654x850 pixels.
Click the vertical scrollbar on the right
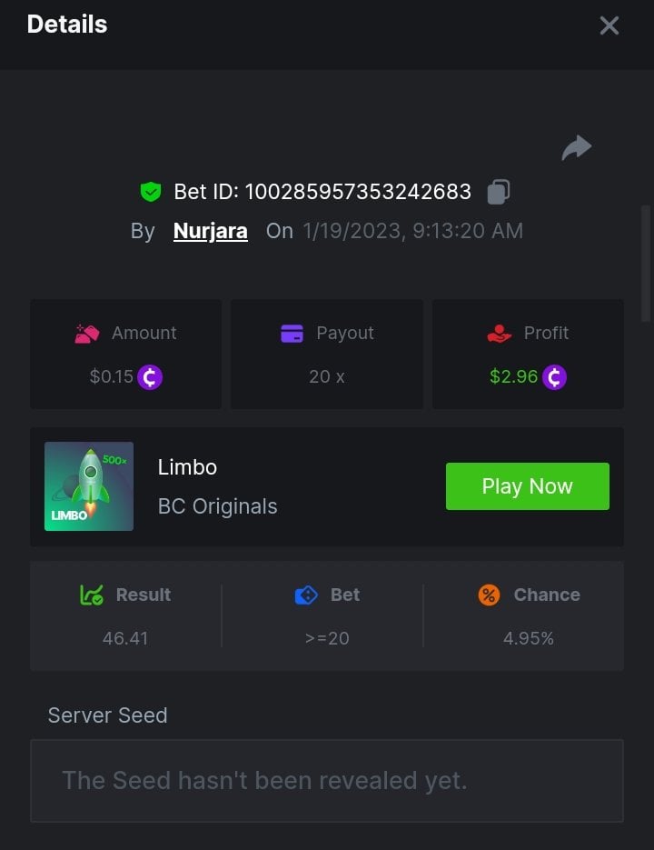coord(646,264)
